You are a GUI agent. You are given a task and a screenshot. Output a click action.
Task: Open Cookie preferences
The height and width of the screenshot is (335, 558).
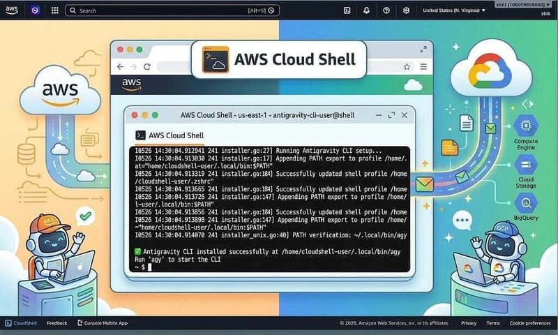point(530,323)
